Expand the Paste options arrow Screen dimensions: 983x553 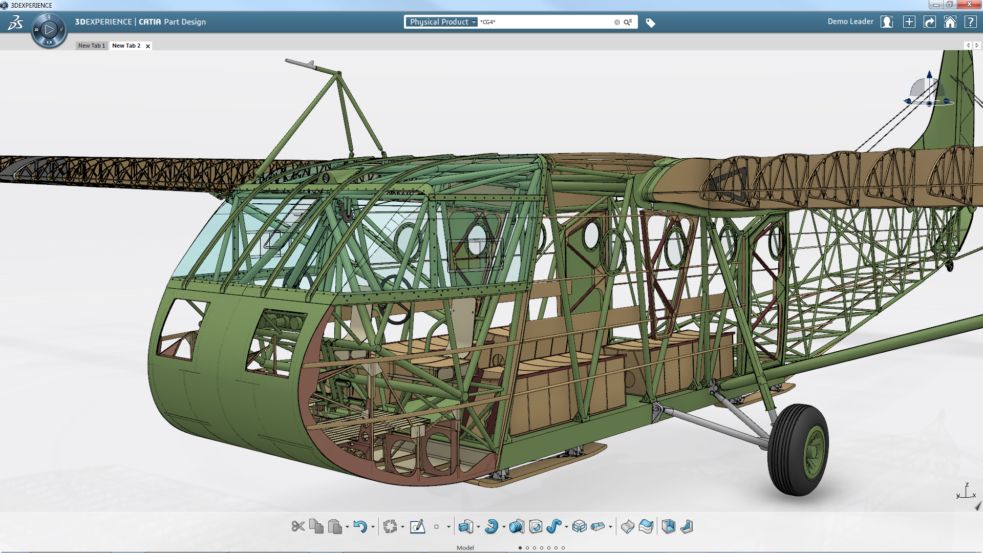tap(347, 527)
